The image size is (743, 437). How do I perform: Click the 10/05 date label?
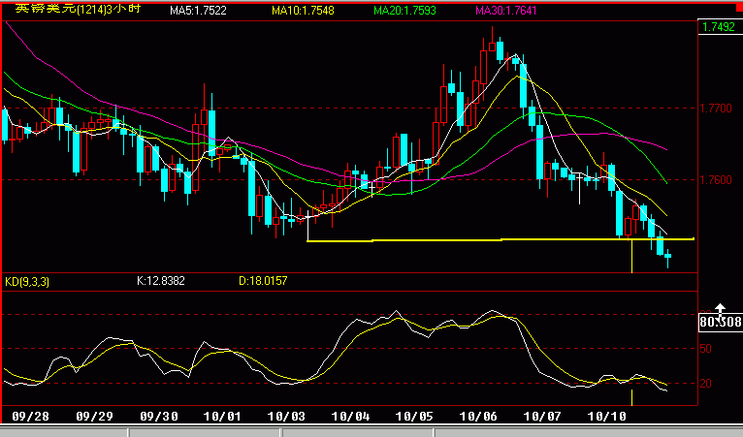[x=414, y=417]
